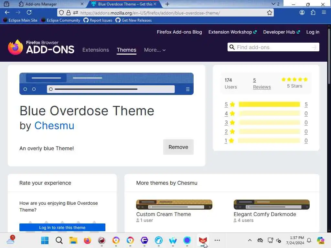Open the Windows Start button

click(x=45, y=240)
